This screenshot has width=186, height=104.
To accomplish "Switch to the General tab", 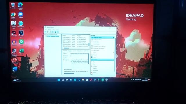I will click(65, 51).
